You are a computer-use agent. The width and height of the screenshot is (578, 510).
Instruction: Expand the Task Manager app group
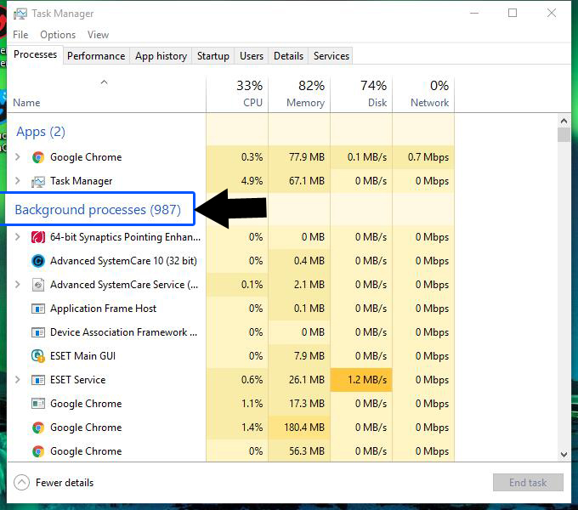[x=17, y=181]
